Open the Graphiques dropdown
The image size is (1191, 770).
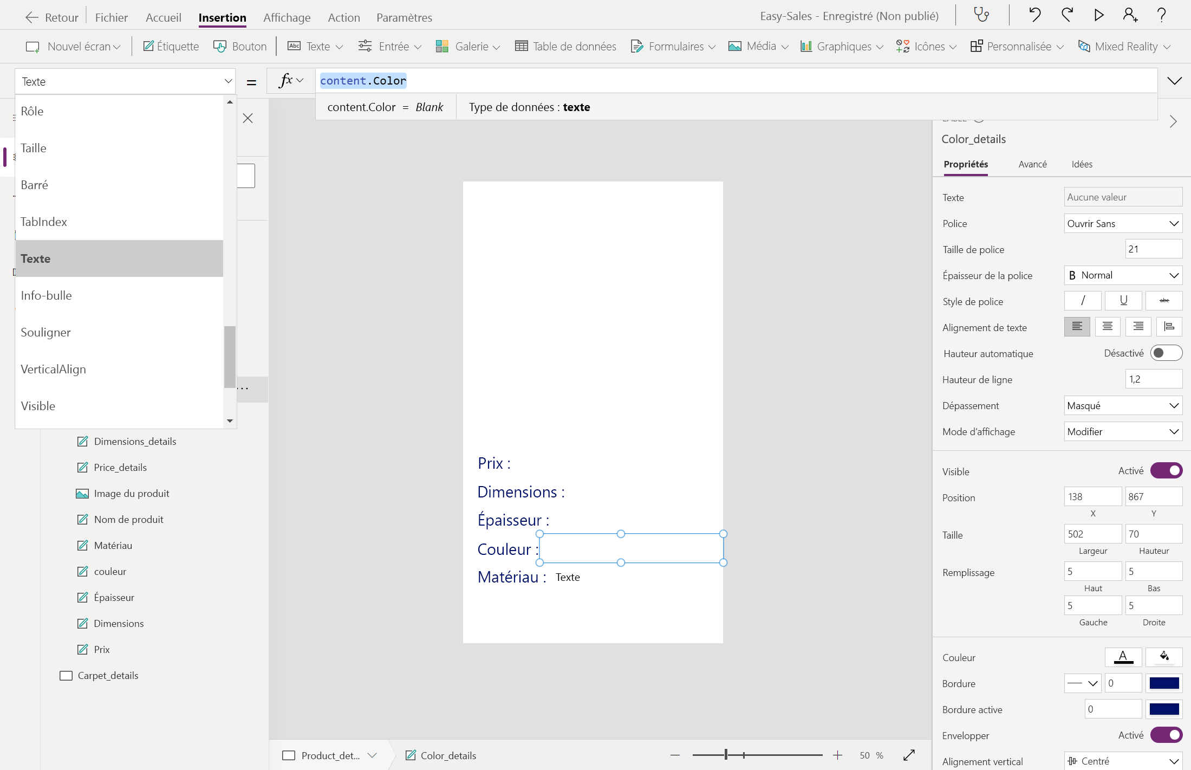[x=842, y=47]
